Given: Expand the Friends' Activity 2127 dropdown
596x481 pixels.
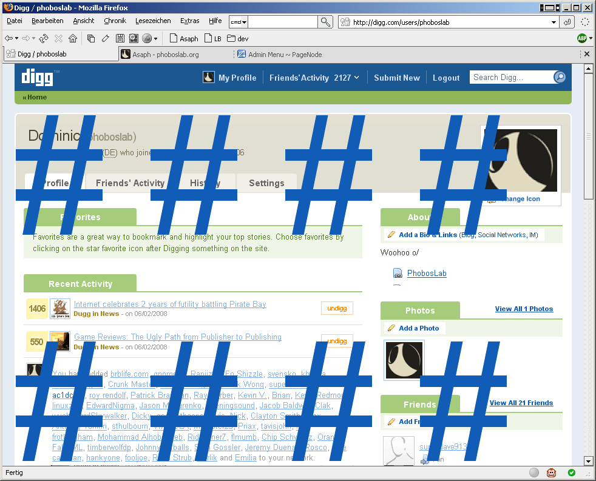Looking at the screenshot, I should tap(356, 78).
